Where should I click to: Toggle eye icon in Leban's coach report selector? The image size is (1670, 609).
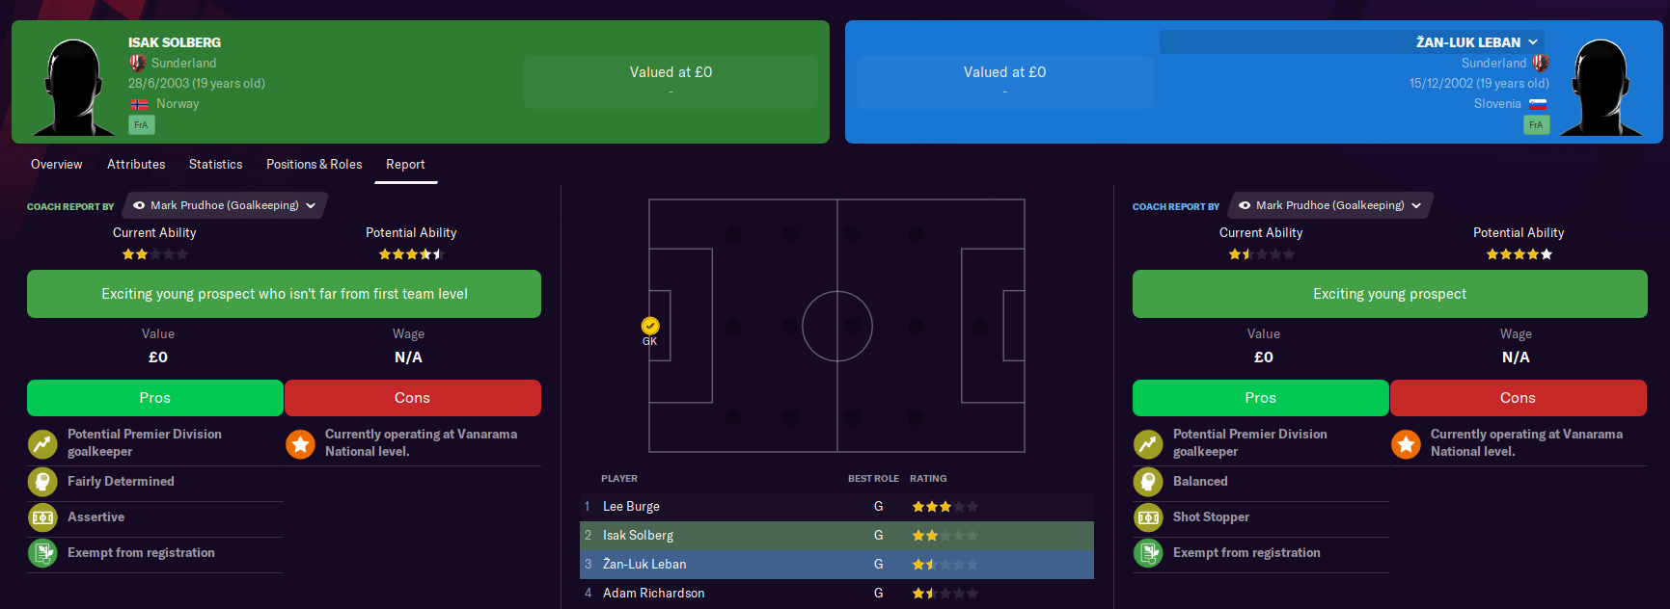coord(1245,205)
